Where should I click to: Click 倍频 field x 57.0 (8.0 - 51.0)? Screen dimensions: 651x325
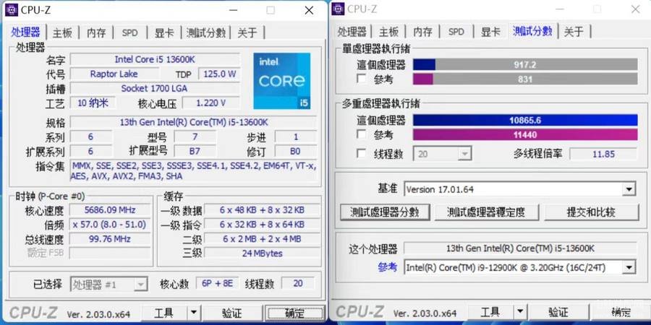click(110, 225)
